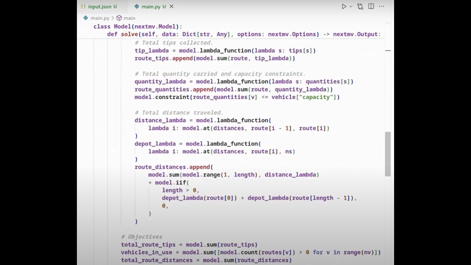Click 'total_route_tips' assignment line

pos(189,245)
